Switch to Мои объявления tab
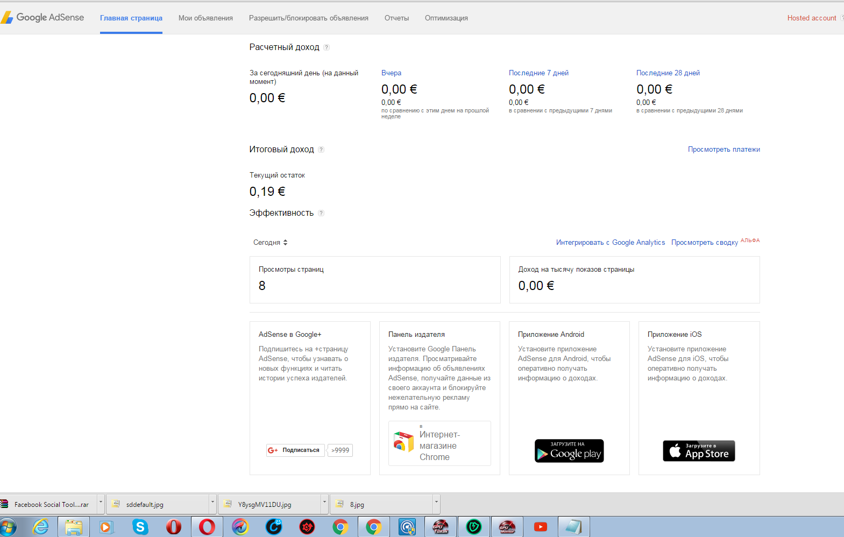 (x=205, y=18)
